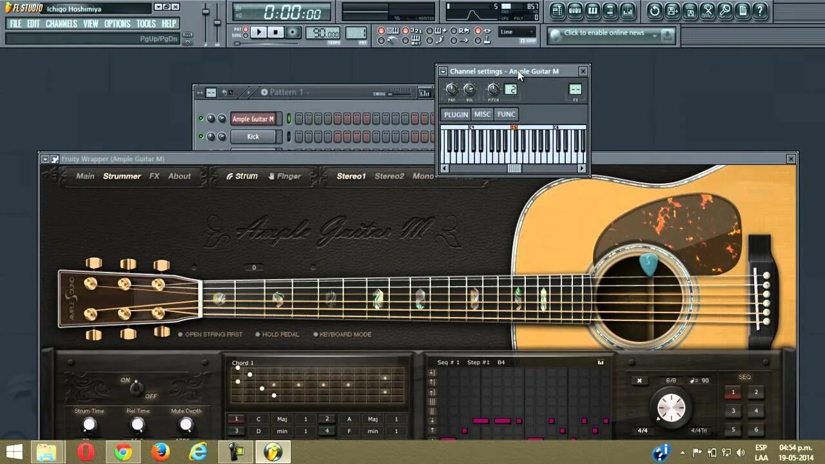Image resolution: width=825 pixels, height=464 pixels.
Task: Click the plugin picker magnifier toolbar icon
Action: tap(724, 11)
